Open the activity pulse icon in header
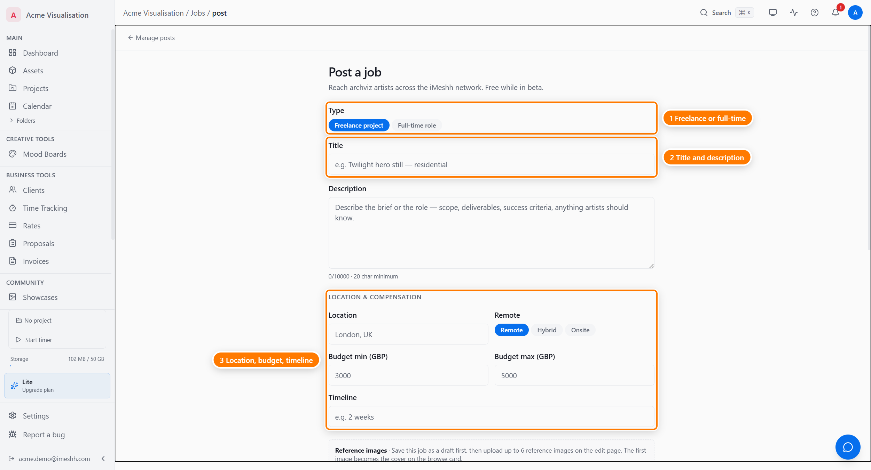The width and height of the screenshot is (871, 470). click(794, 13)
